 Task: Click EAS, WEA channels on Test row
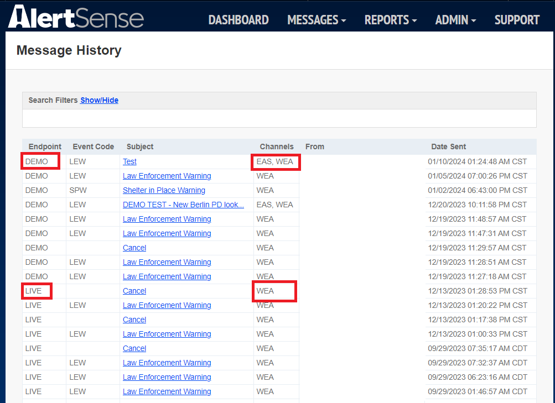point(276,161)
